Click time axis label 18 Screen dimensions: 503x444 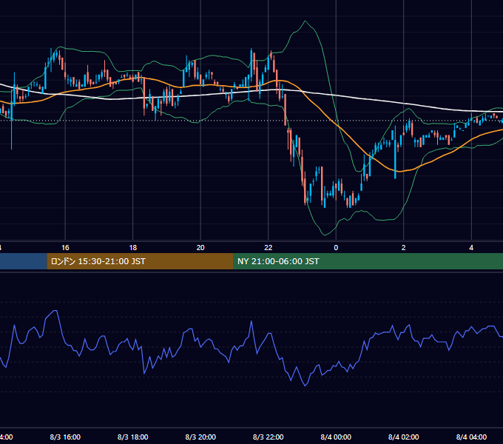[x=133, y=247]
